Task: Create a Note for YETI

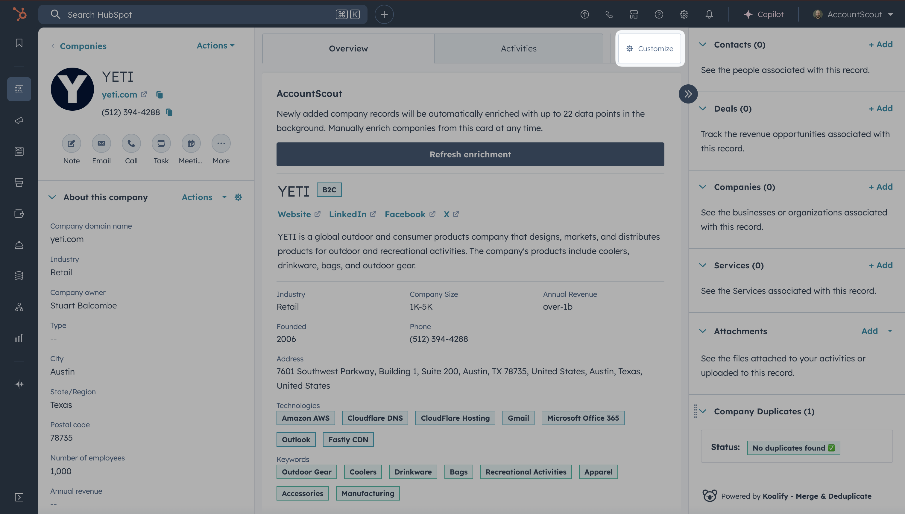Action: coord(72,143)
